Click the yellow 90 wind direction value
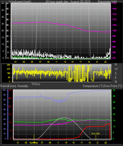The width and height of the screenshot is (123, 146). [9, 77]
